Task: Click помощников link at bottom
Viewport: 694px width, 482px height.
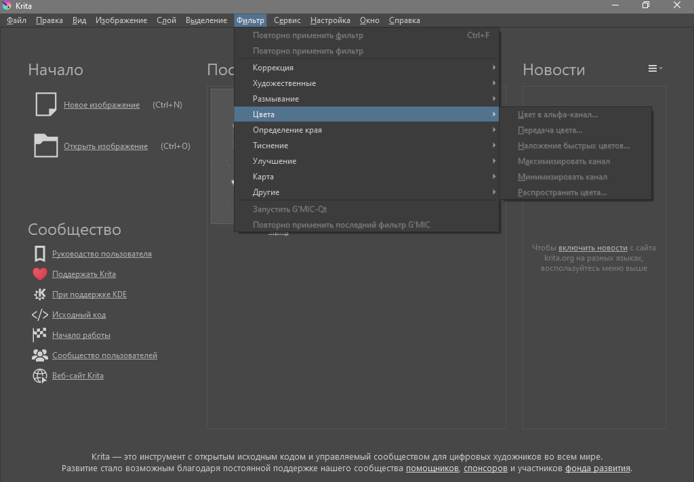Action: 432,468
